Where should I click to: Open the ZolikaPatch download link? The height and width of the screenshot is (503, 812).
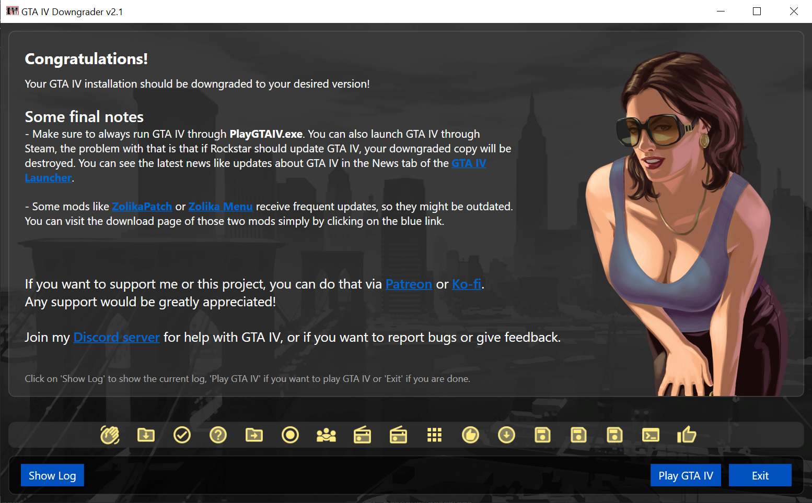pyautogui.click(x=142, y=207)
